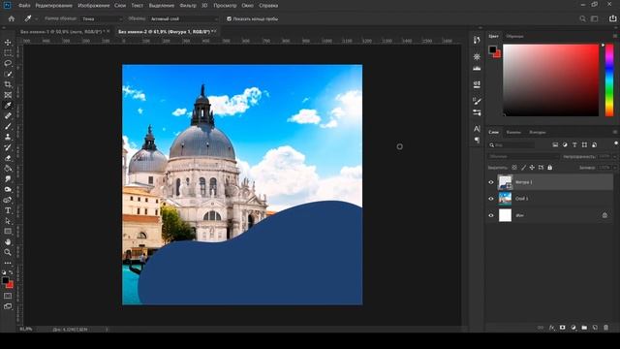Select the Path Selection tool

[8, 221]
